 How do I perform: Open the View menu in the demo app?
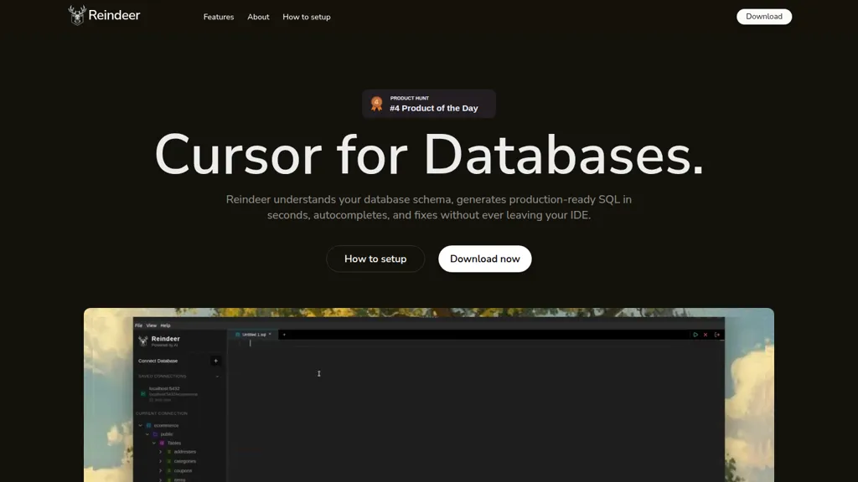coord(151,326)
